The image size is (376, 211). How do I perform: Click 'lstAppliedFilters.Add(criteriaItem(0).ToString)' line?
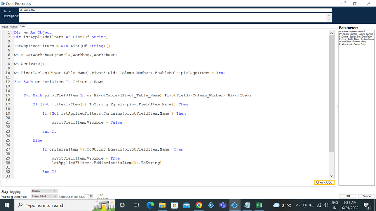click(x=107, y=163)
